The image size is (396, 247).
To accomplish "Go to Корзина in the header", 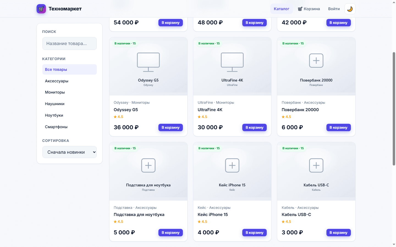I will click(309, 9).
